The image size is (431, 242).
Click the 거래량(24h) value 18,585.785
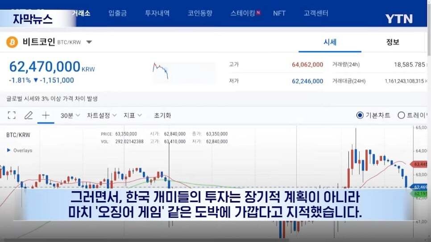coord(410,65)
